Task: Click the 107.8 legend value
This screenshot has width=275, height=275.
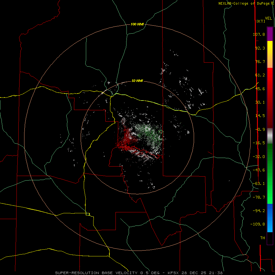Action: 259,34
